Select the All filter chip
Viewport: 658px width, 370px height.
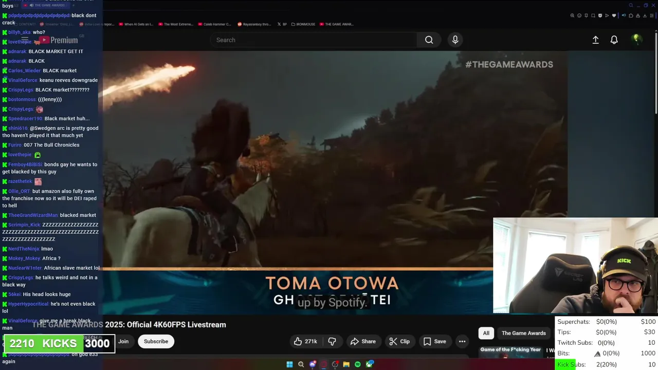click(486, 333)
